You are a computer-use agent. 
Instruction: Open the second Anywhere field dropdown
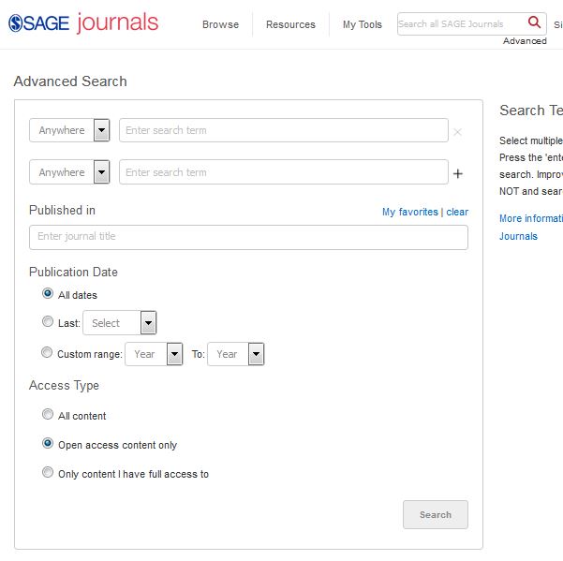pos(70,172)
